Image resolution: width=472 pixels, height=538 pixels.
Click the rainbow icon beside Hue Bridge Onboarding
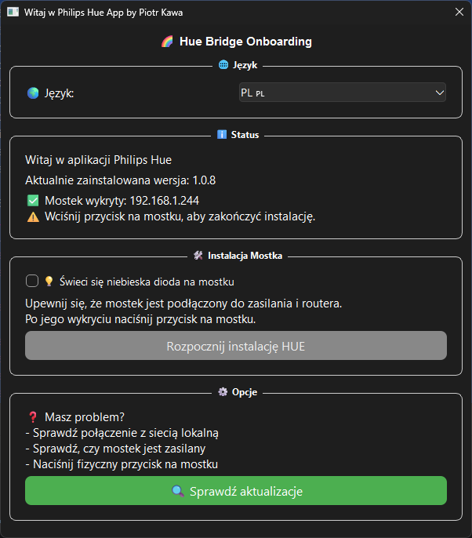pyautogui.click(x=167, y=42)
